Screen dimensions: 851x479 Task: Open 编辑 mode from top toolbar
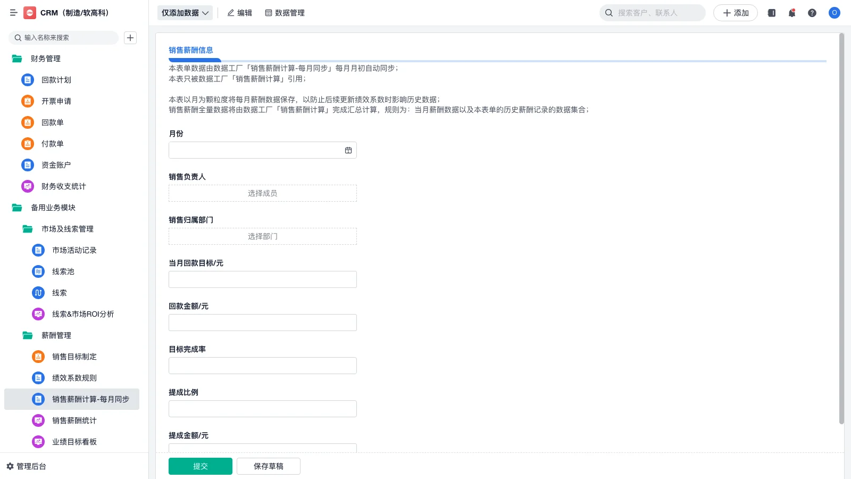(240, 13)
